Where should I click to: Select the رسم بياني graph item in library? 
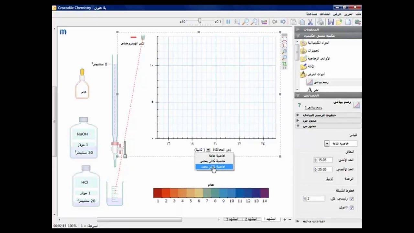point(318,83)
